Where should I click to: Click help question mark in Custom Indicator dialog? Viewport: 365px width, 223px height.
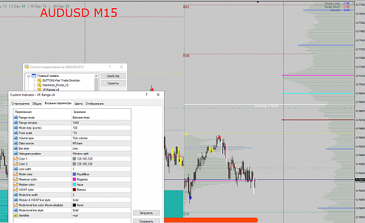(147, 95)
